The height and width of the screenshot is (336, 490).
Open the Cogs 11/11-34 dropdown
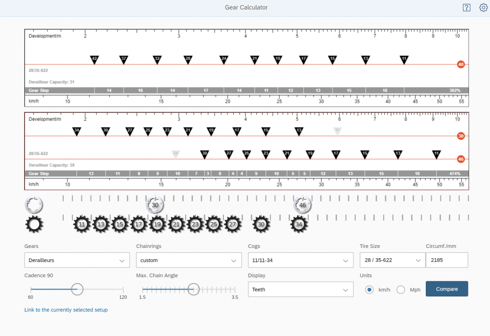click(x=300, y=260)
